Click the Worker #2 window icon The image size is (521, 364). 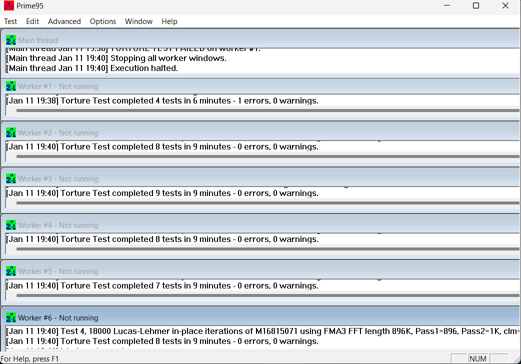tap(10, 132)
